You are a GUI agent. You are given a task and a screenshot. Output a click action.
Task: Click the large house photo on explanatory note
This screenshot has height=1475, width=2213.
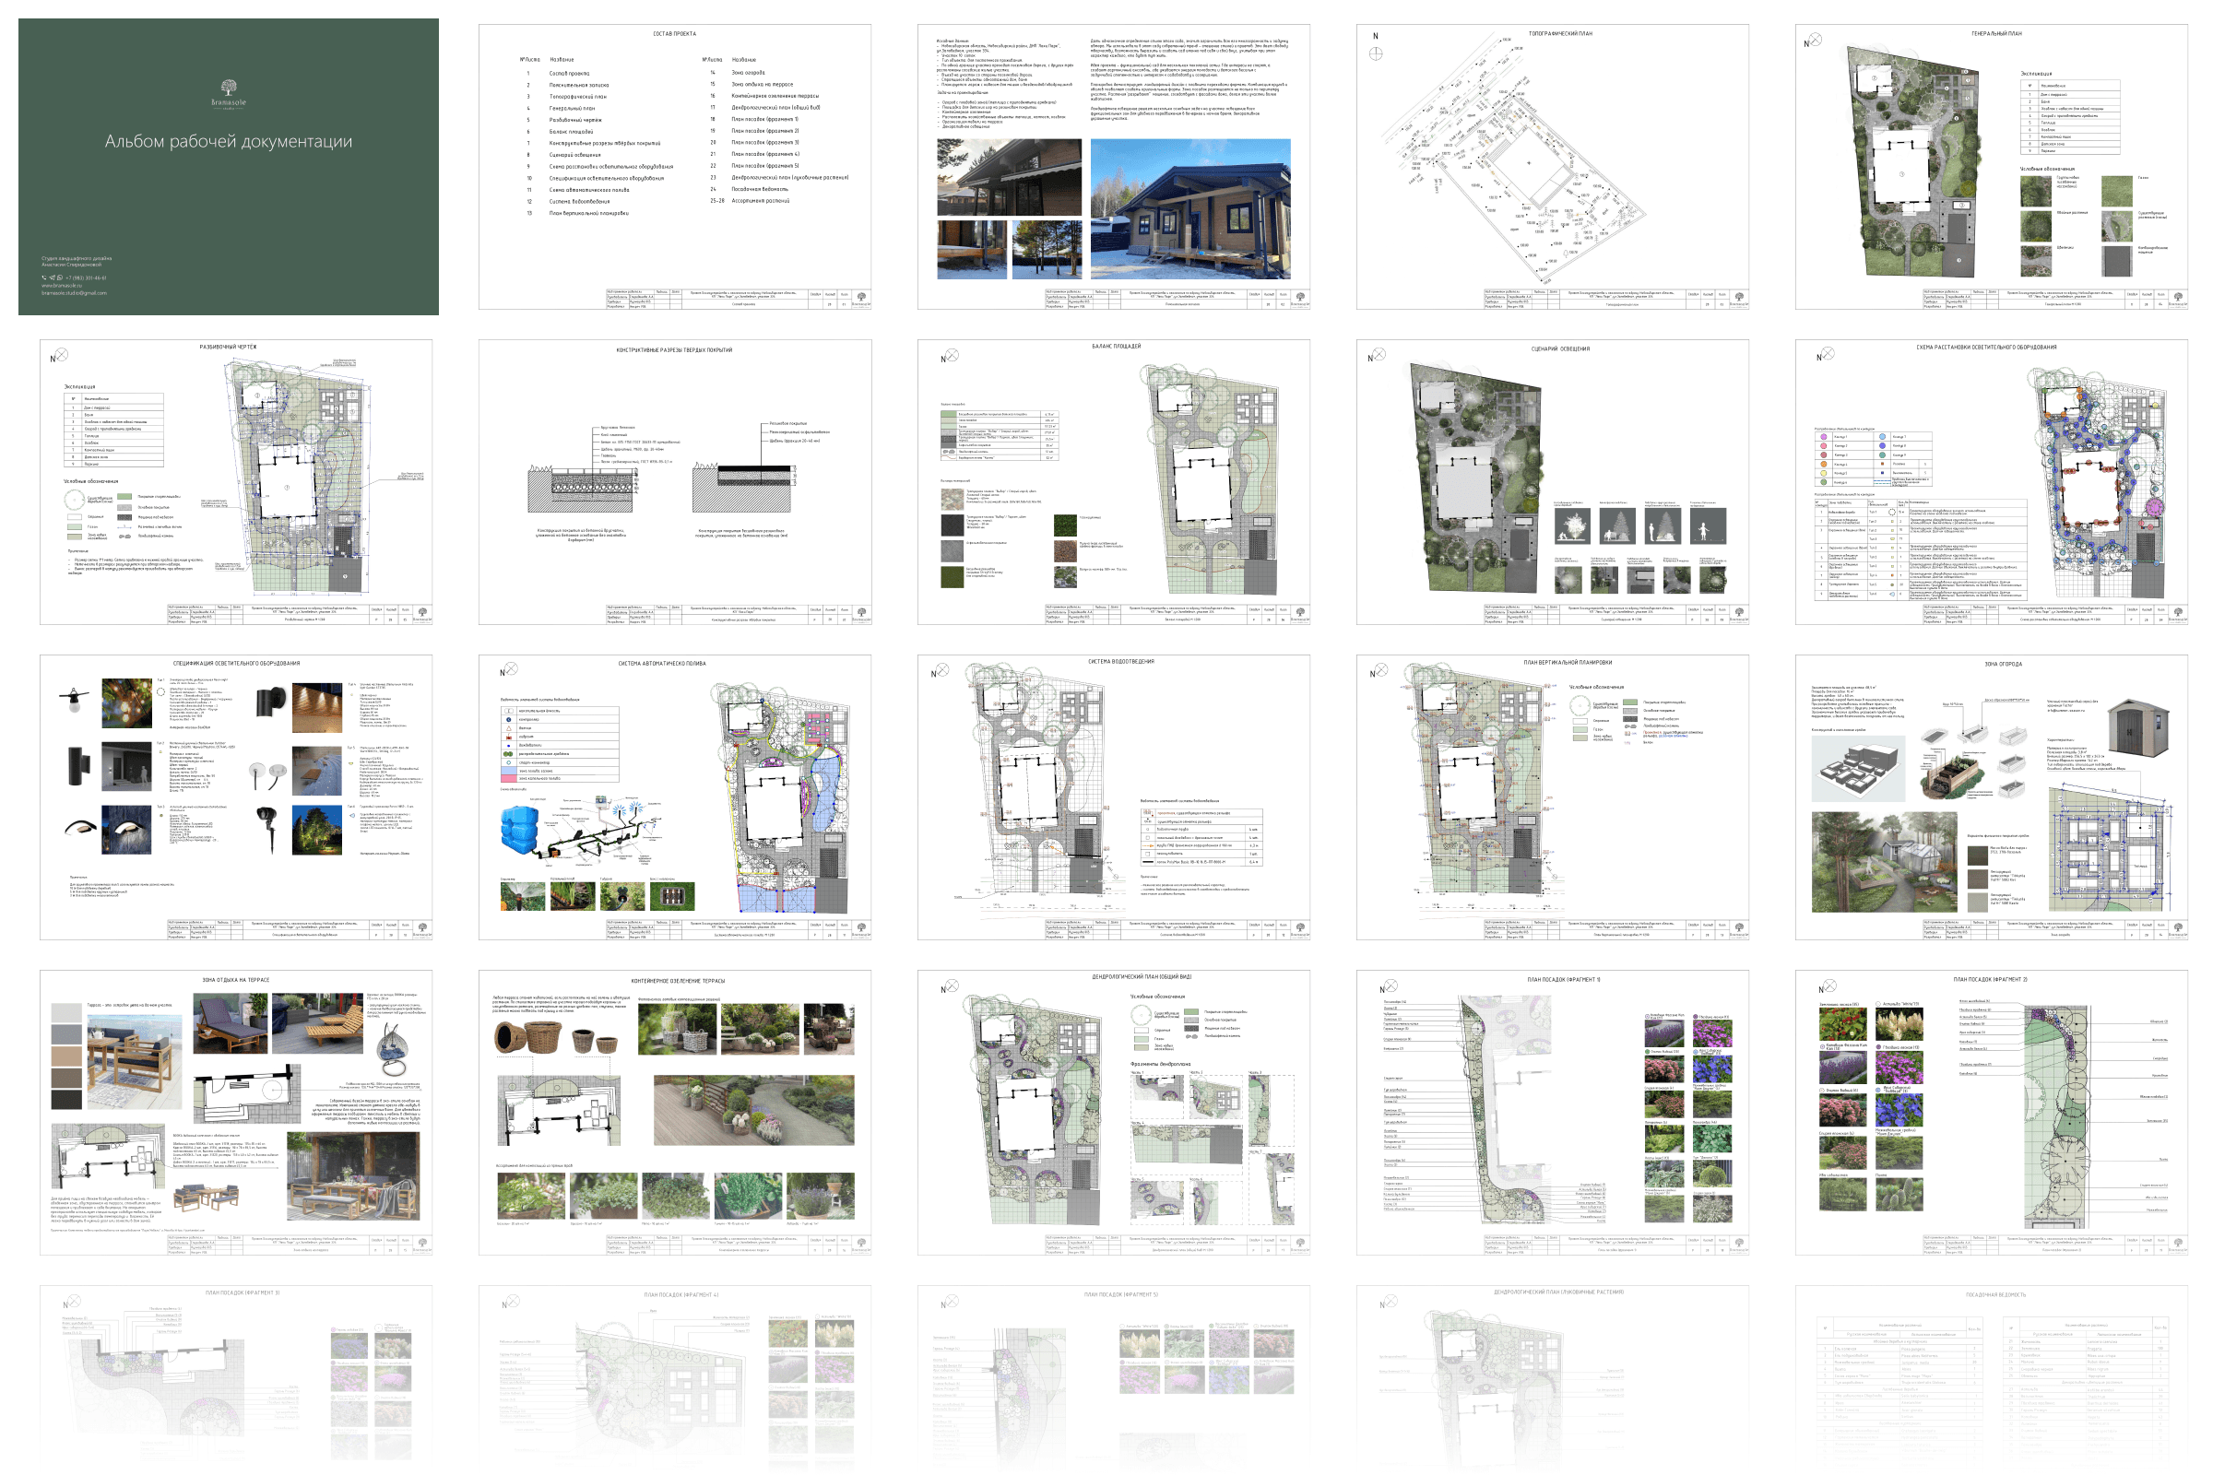[x=1190, y=209]
